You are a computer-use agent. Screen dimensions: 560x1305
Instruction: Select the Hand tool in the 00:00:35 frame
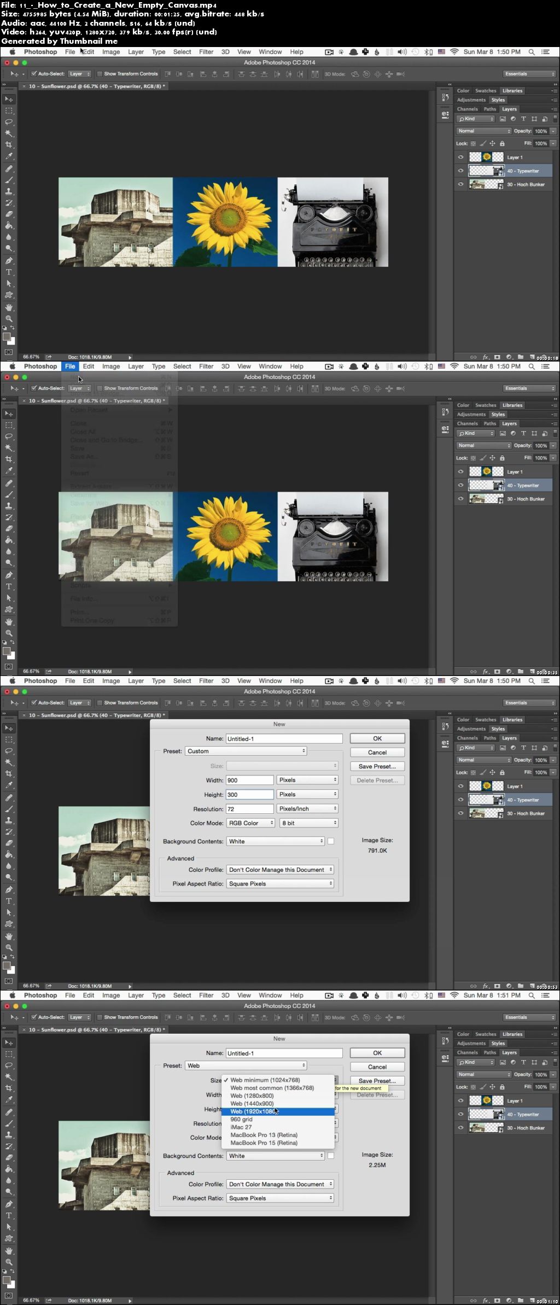9,622
